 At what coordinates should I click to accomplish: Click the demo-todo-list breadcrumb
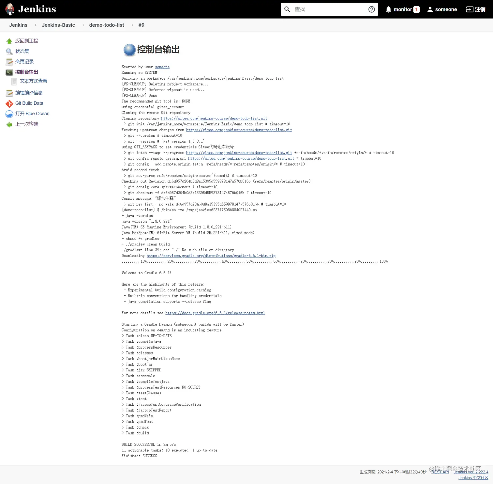107,25
